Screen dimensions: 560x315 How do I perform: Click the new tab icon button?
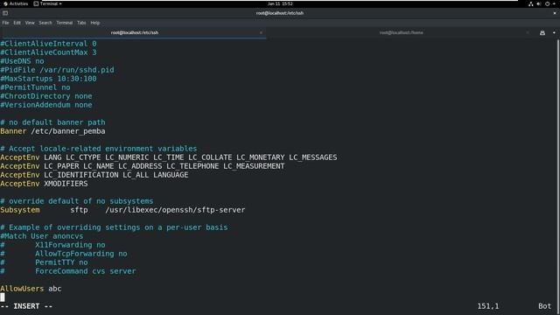[542, 32]
